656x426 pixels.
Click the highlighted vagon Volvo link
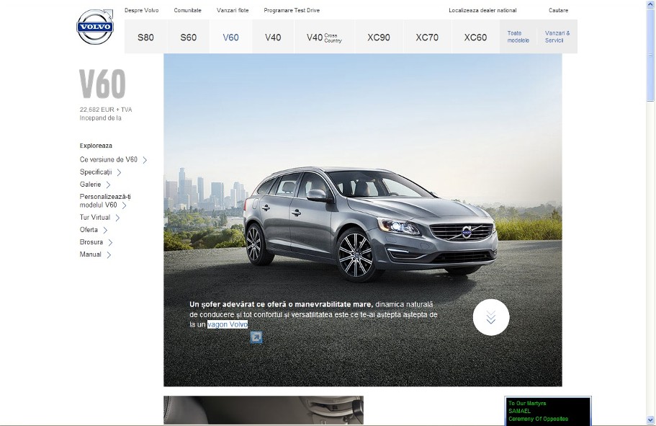(228, 324)
